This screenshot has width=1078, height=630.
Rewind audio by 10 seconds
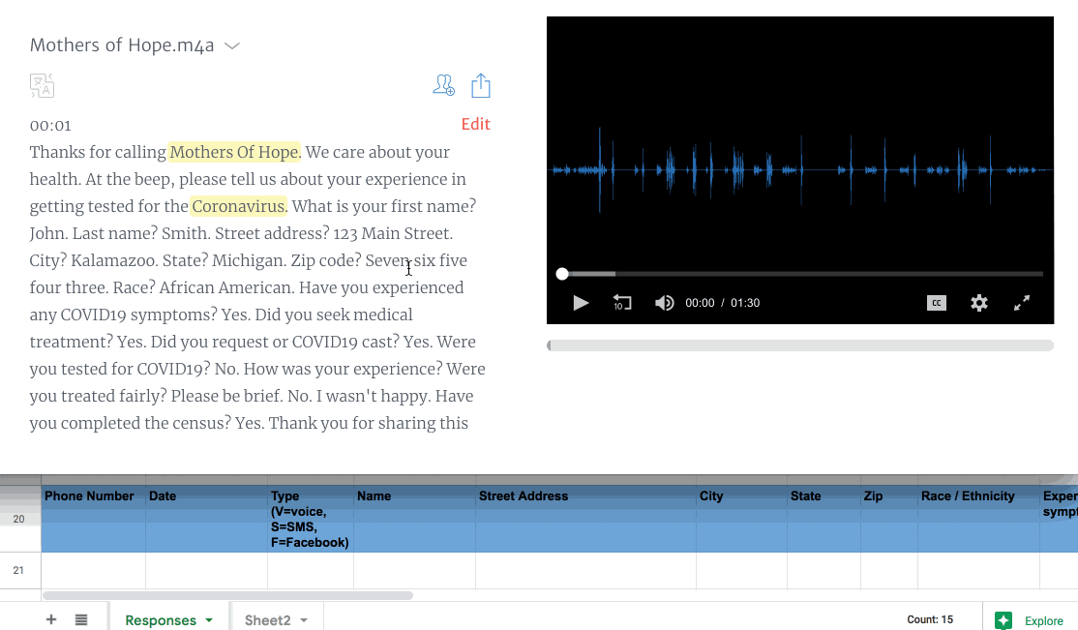coord(622,303)
